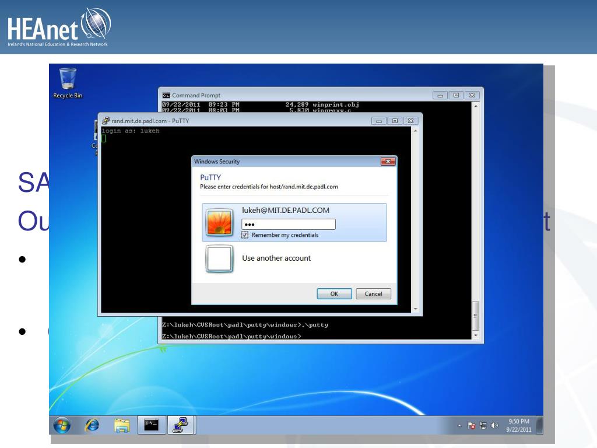597x448 pixels.
Task: Cancel the Windows Security dialog
Action: coord(373,294)
